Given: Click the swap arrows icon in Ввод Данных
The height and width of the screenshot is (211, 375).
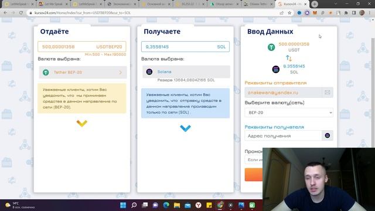Looking at the screenshot, I should pos(289,58).
